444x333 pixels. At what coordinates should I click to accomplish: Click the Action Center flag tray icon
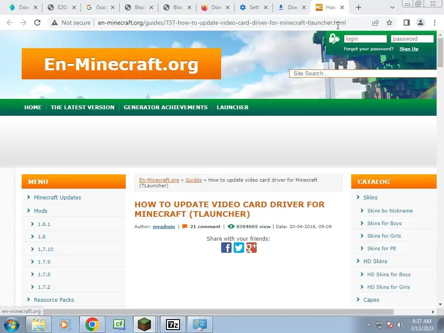(x=390, y=325)
